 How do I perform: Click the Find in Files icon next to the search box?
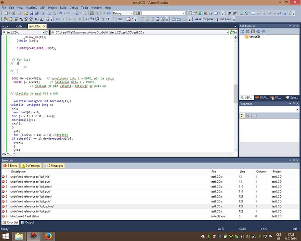[x=138, y=13]
